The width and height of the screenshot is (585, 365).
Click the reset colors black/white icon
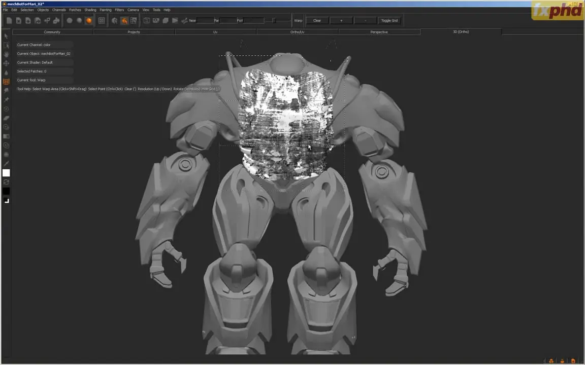(6, 201)
